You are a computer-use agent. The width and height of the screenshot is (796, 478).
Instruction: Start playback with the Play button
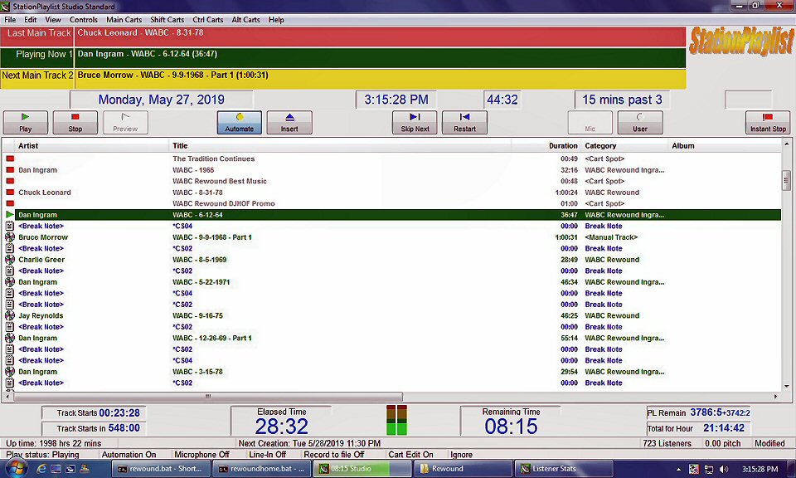[x=26, y=123]
